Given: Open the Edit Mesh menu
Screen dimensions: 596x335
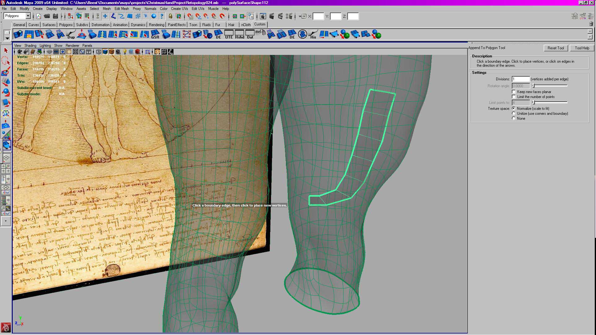Looking at the screenshot, I should [121, 9].
